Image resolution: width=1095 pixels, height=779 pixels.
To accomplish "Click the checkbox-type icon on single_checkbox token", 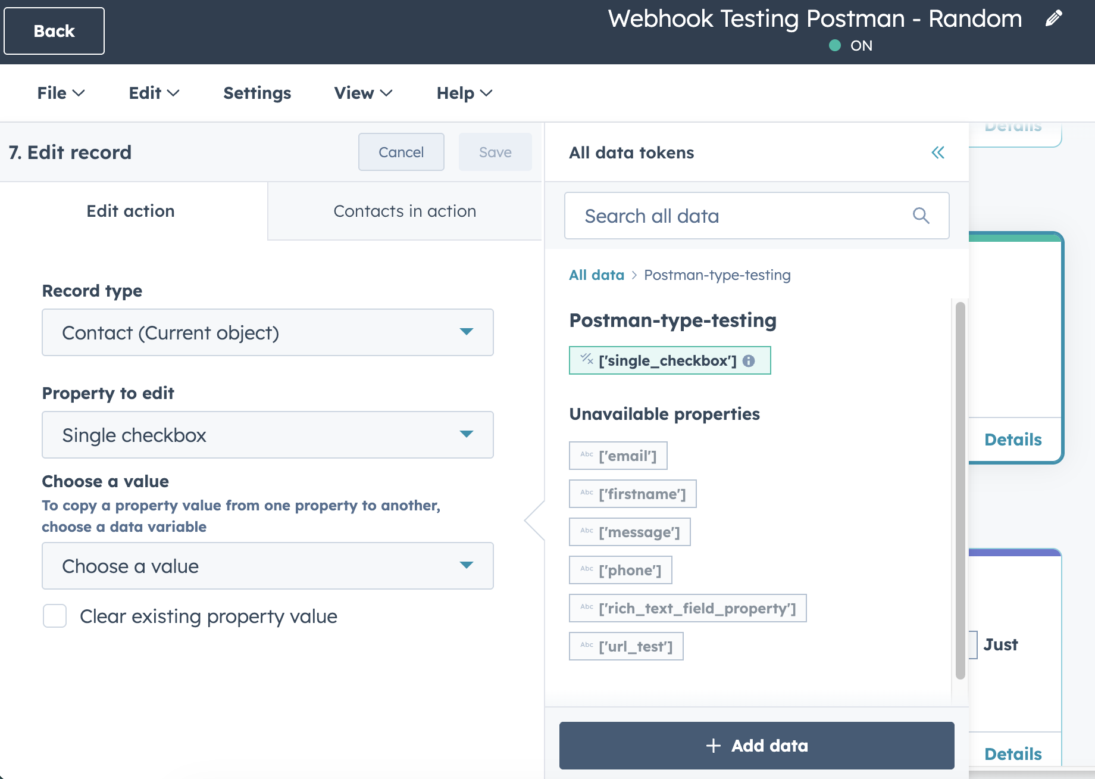I will [x=585, y=360].
